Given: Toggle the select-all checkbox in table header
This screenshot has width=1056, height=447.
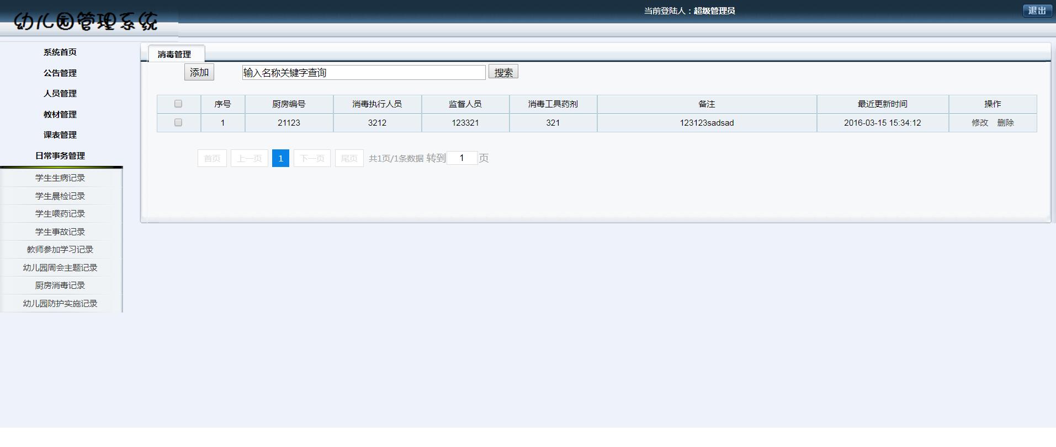Looking at the screenshot, I should [x=178, y=104].
